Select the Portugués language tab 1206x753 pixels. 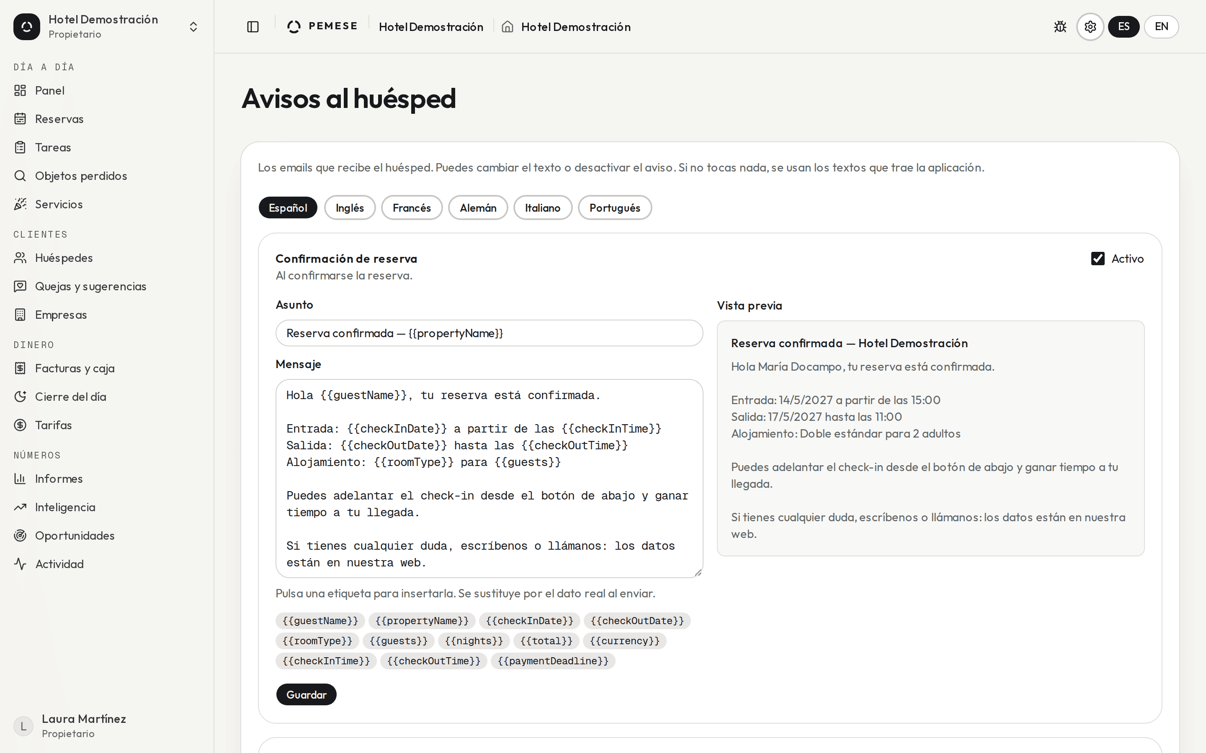click(x=615, y=207)
